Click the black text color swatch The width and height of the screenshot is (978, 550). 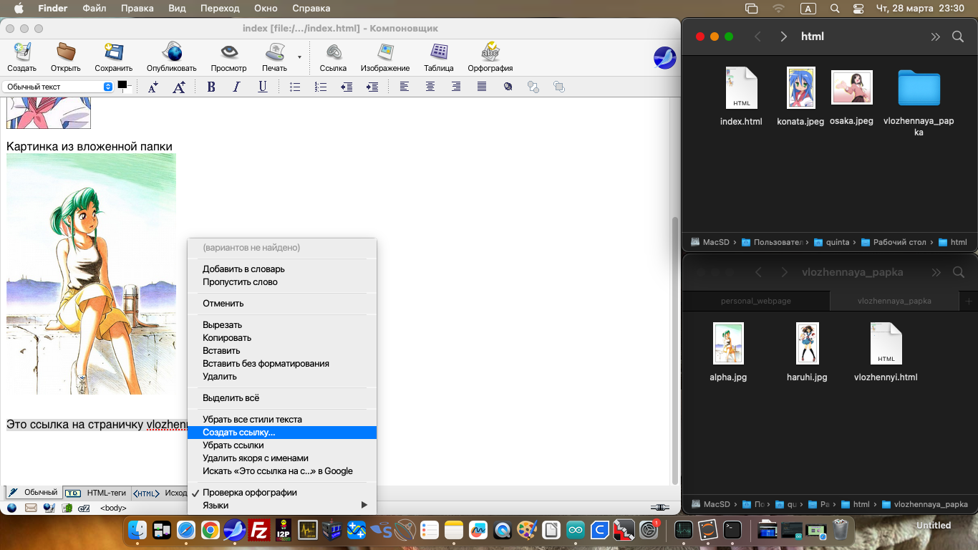coord(122,85)
